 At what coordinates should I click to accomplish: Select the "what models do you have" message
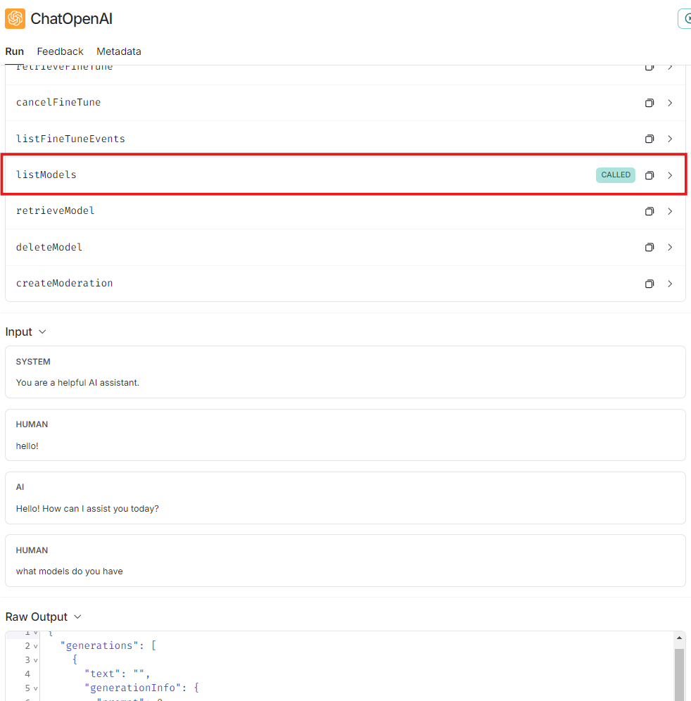tap(69, 571)
